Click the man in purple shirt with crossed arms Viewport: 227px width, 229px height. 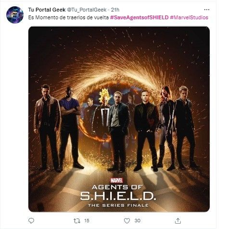tap(70, 127)
